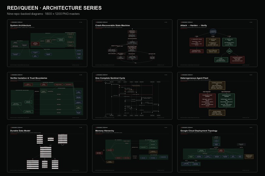Click the Vulnerable Fleet Member box

[207, 101]
